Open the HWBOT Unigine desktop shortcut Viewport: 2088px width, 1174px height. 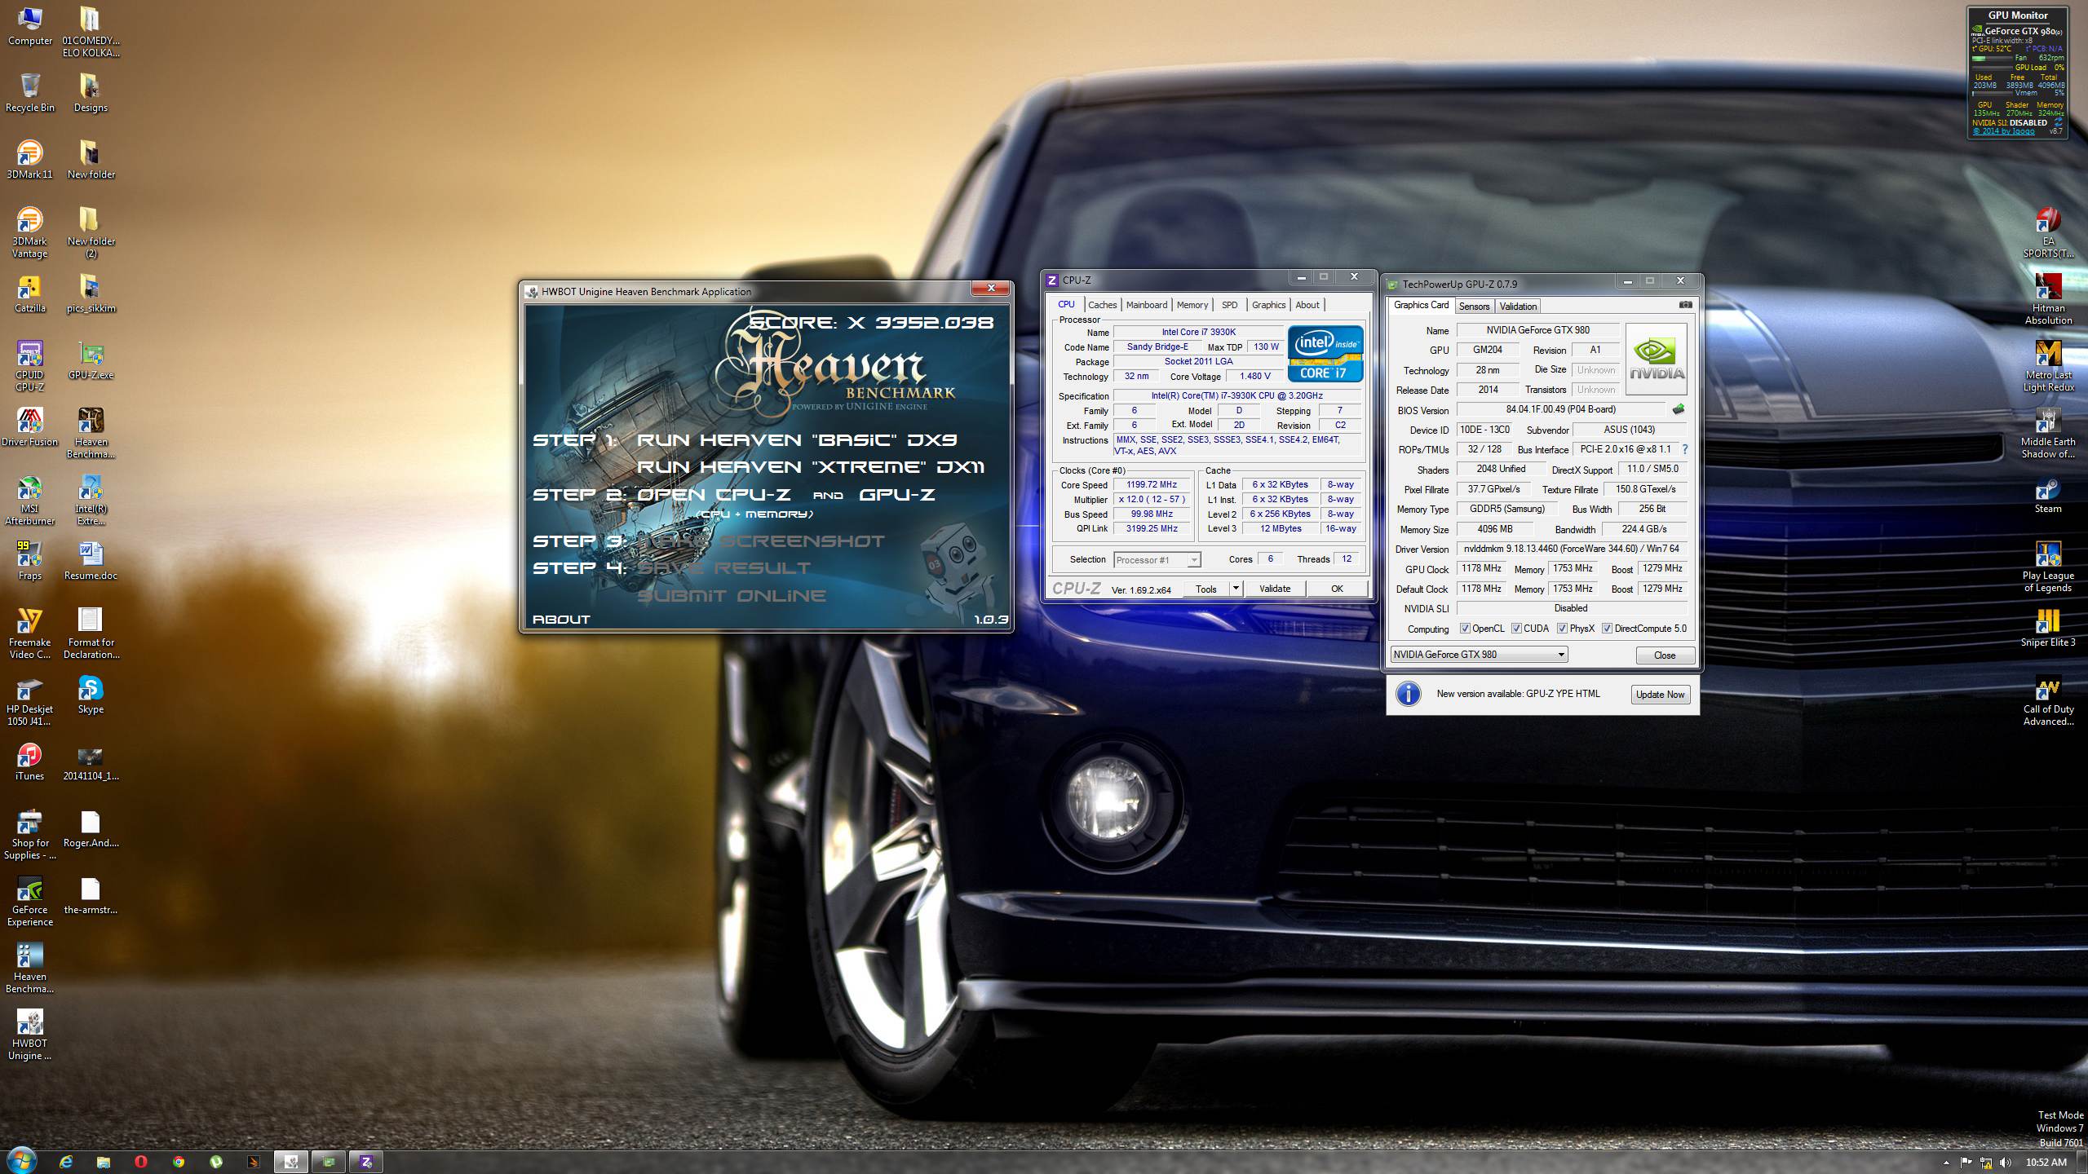pyautogui.click(x=29, y=1035)
